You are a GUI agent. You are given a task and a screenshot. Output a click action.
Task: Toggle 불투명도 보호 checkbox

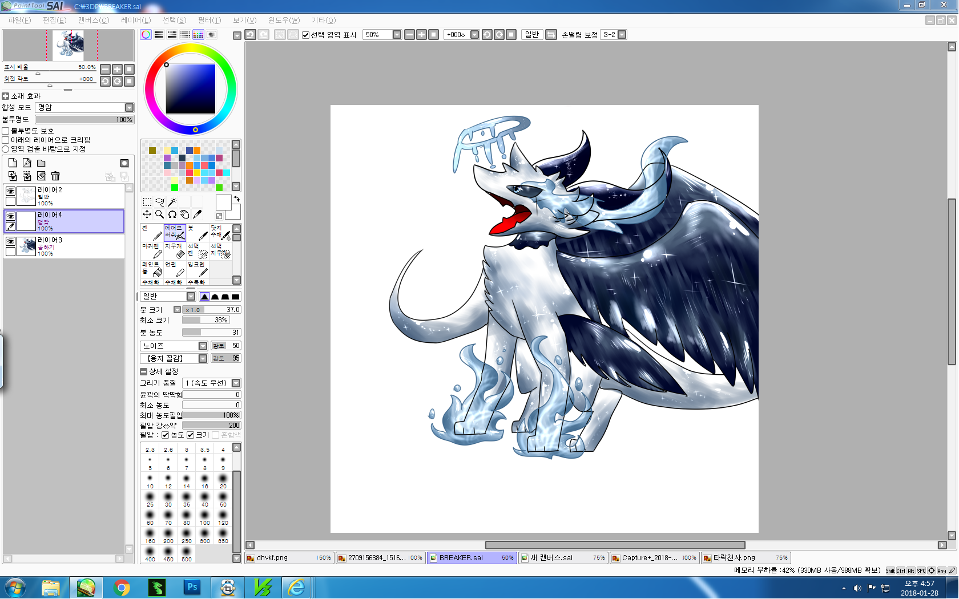6,131
